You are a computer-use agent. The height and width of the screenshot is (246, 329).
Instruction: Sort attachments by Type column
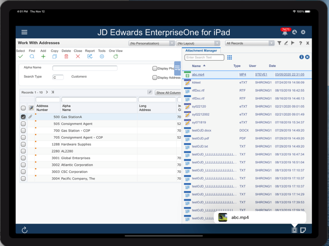[x=237, y=66]
